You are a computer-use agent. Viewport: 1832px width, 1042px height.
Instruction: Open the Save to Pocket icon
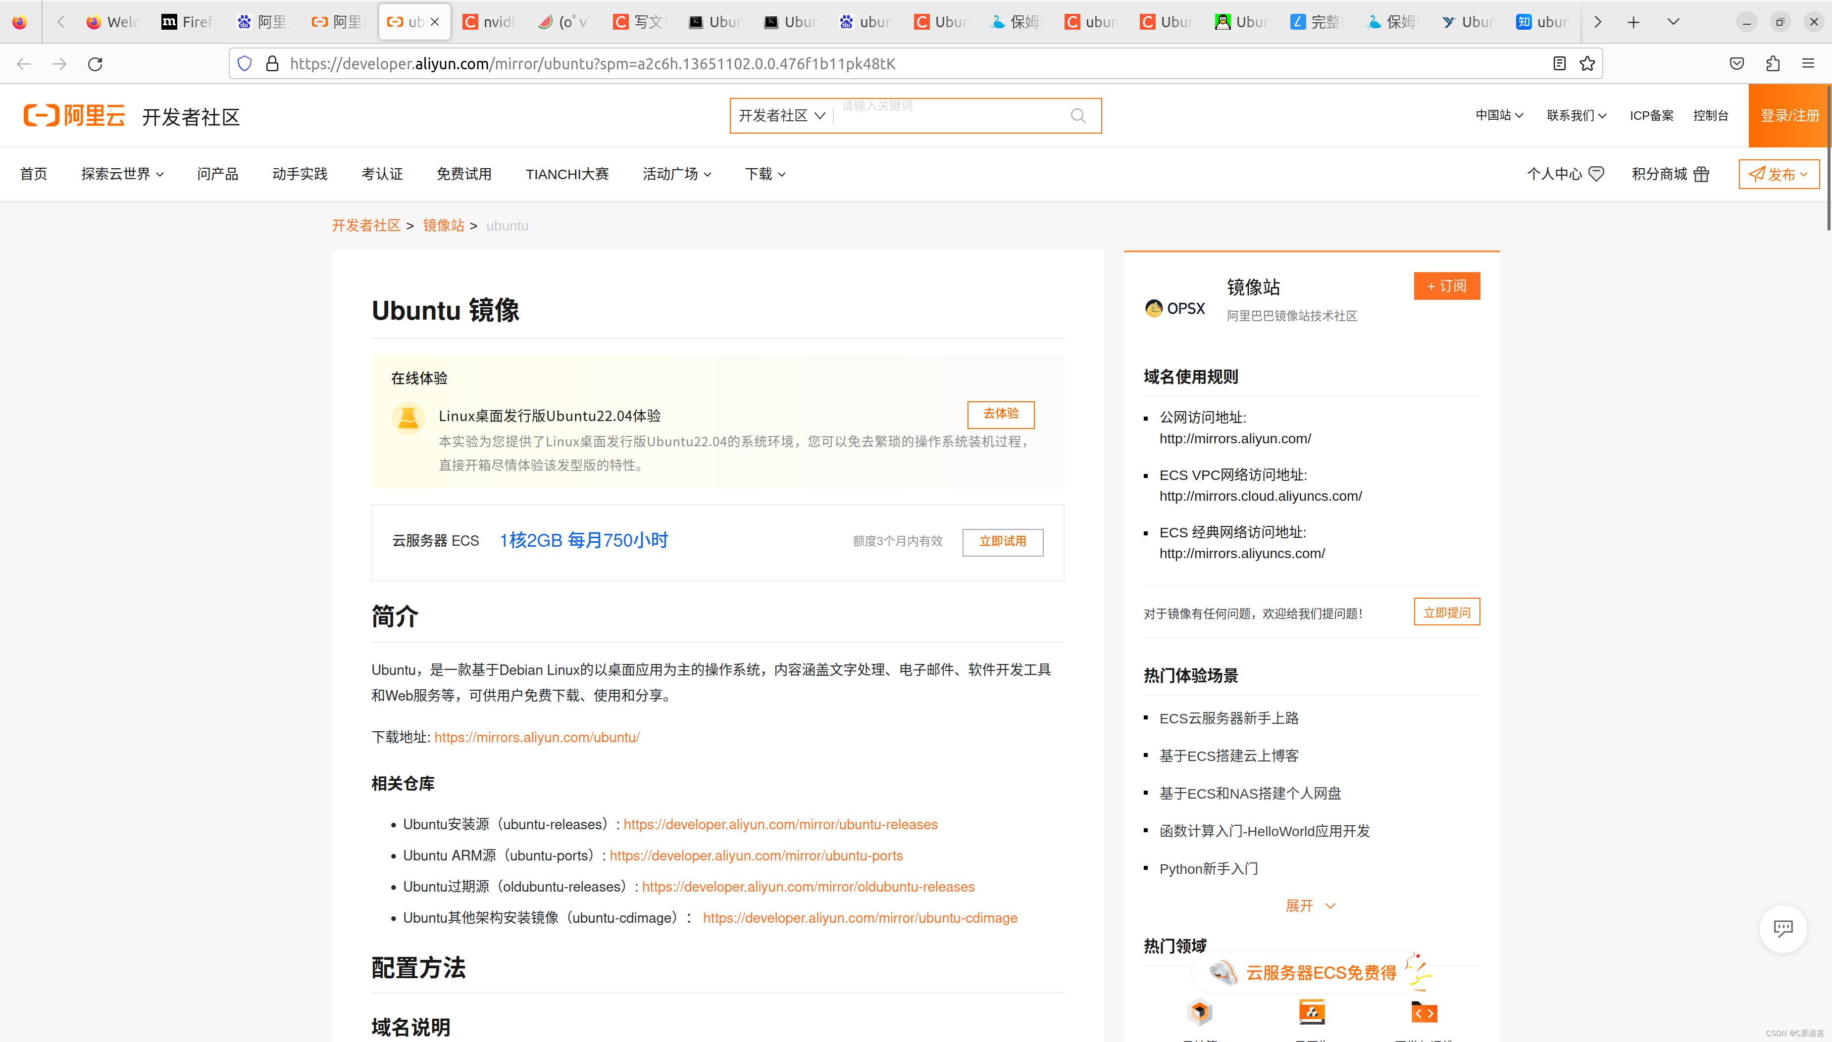coord(1737,64)
